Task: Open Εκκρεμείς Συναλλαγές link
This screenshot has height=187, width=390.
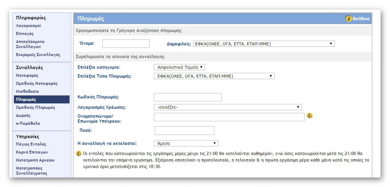Action: tap(38, 55)
